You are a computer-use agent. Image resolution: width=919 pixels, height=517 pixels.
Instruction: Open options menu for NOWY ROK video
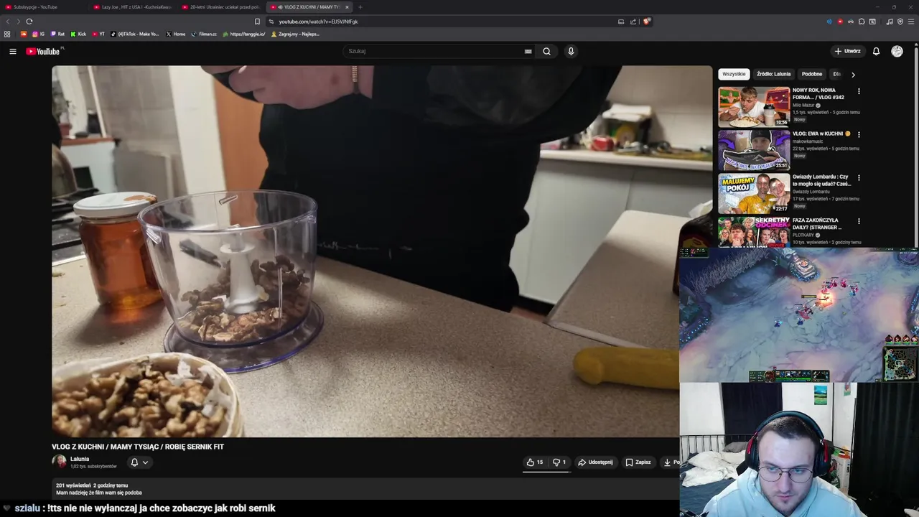(859, 91)
